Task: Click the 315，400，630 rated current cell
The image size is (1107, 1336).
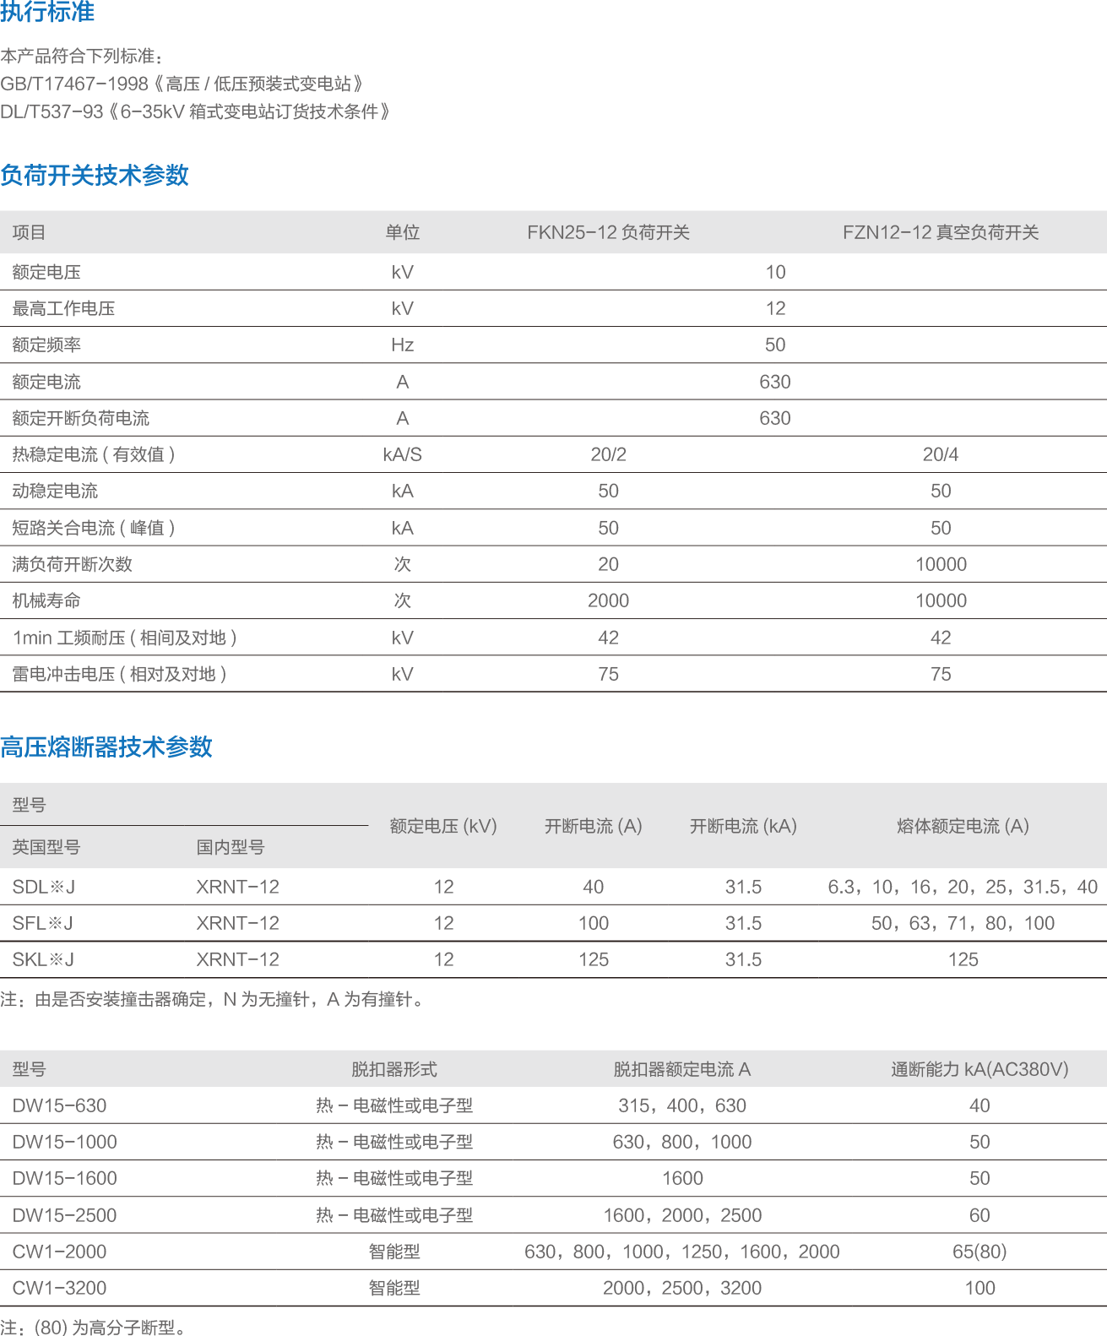Action: coord(682,1105)
